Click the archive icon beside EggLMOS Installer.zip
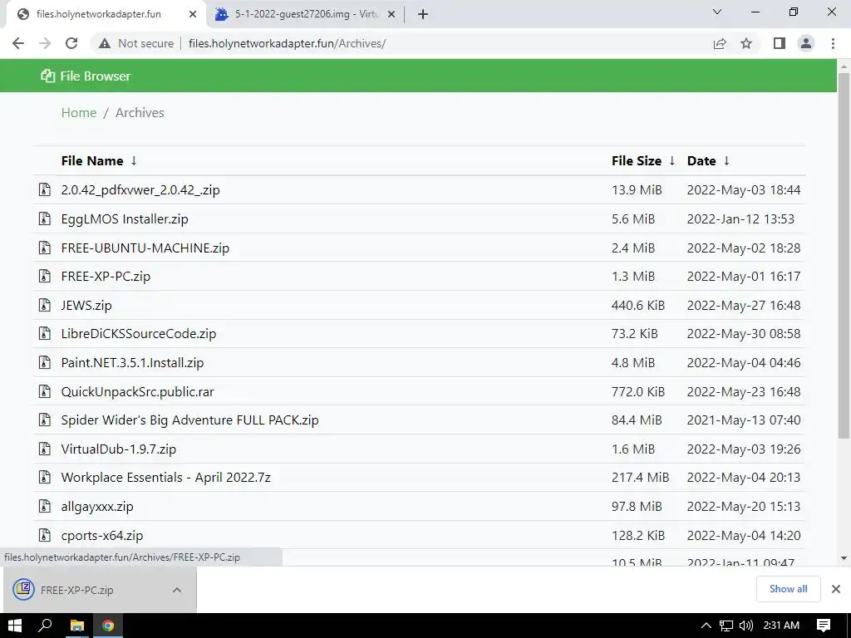The width and height of the screenshot is (851, 638). pos(45,218)
